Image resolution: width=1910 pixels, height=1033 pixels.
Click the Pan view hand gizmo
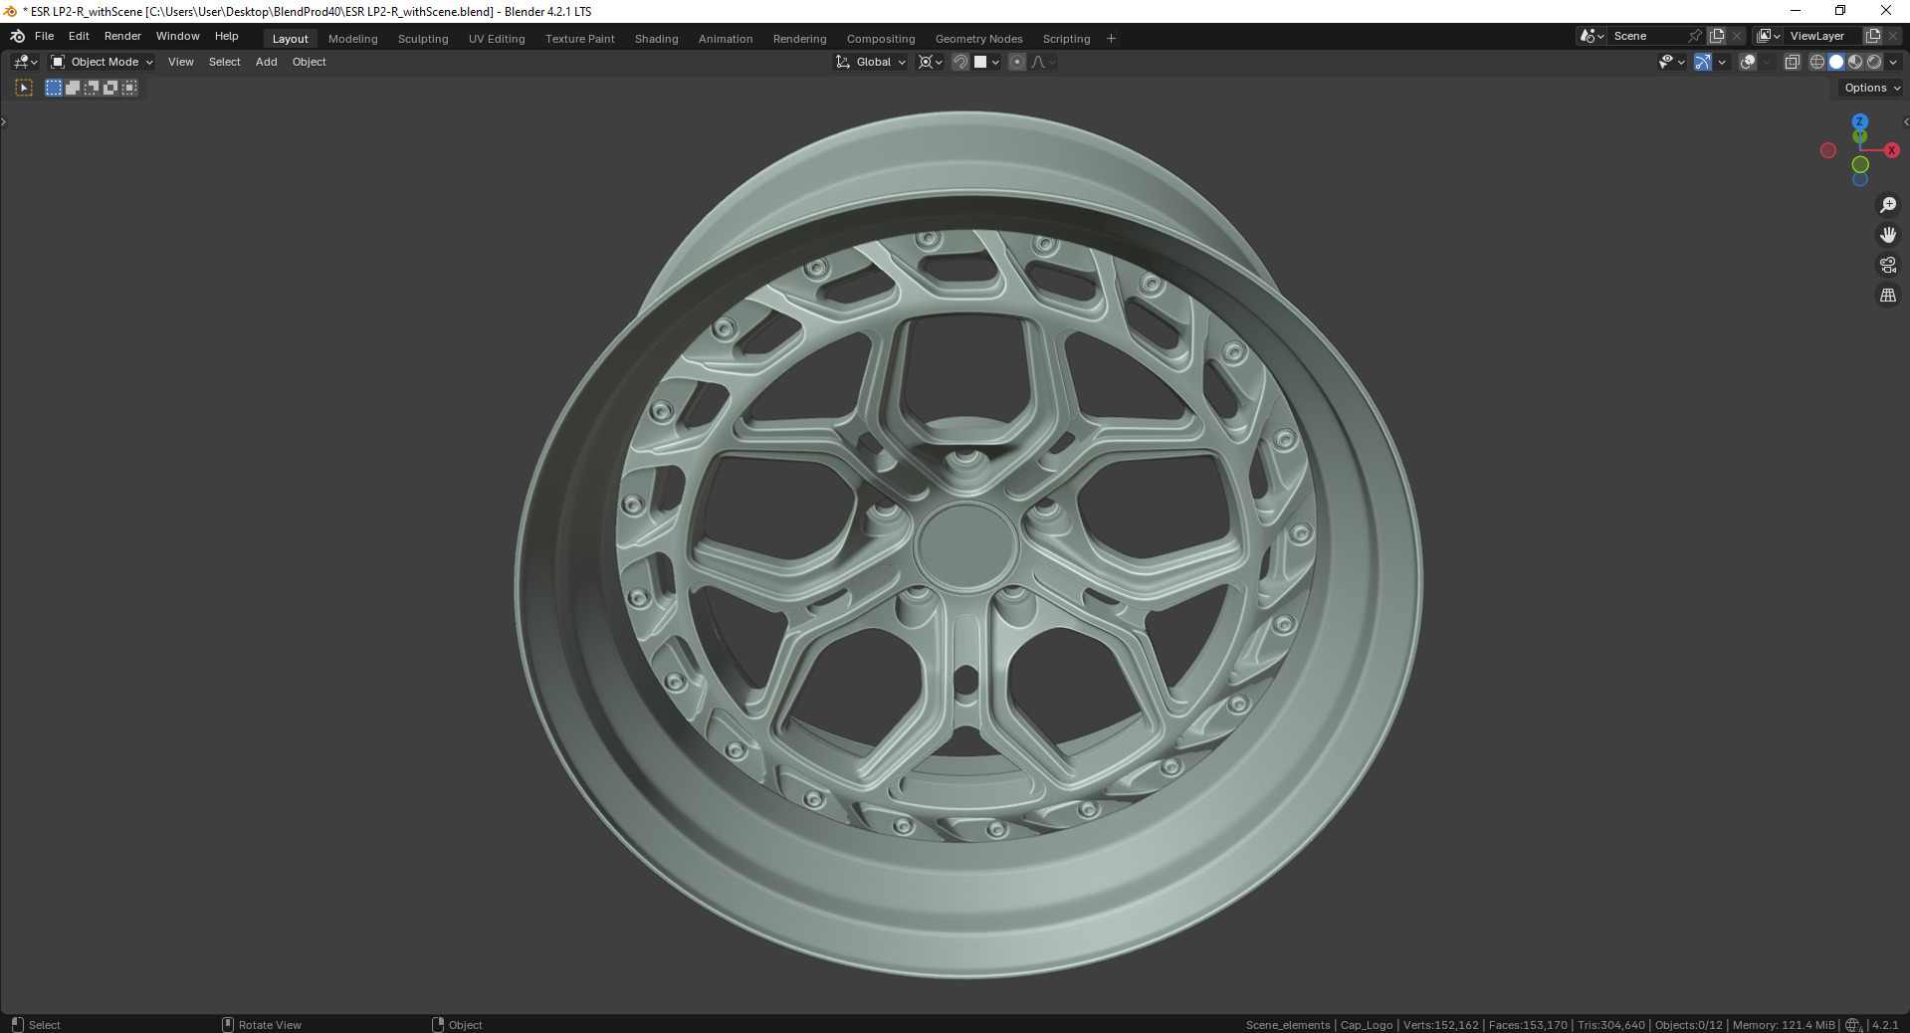point(1888,235)
